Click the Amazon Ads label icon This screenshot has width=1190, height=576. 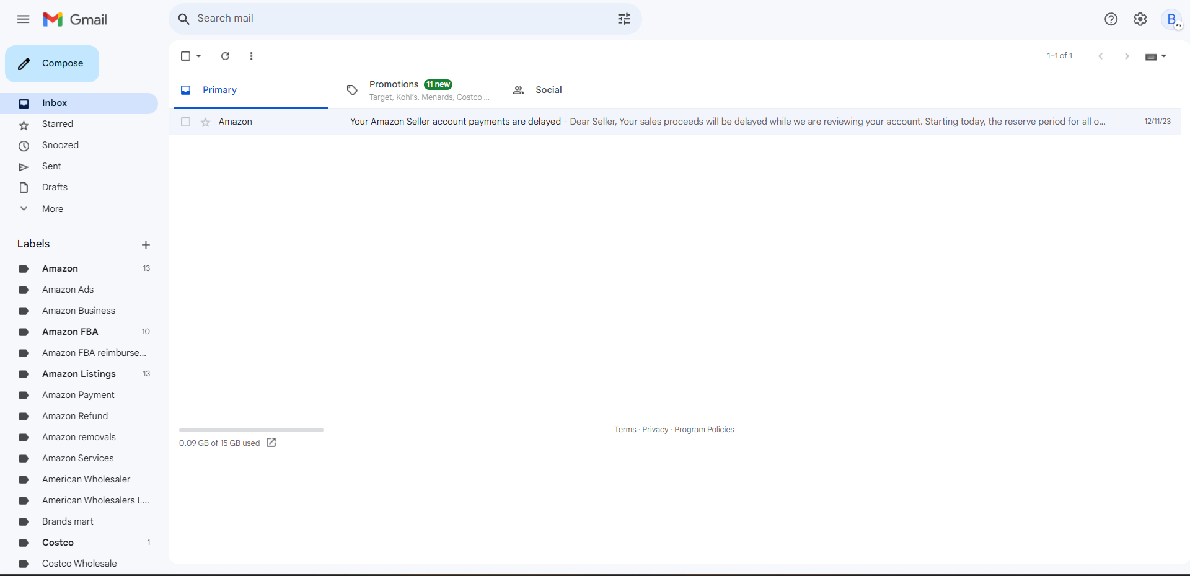pyautogui.click(x=24, y=290)
